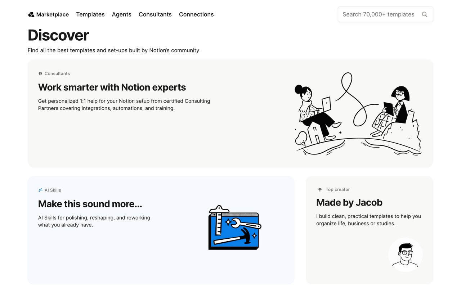Focus the Search 70,000+ templates field

click(385, 14)
